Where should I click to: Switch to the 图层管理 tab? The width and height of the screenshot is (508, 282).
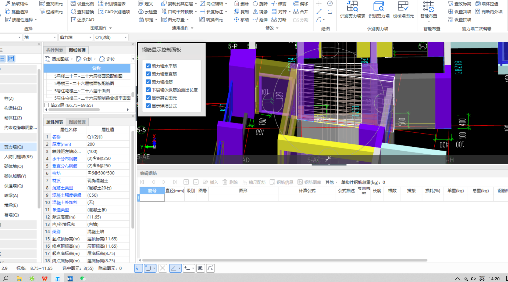[77, 122]
